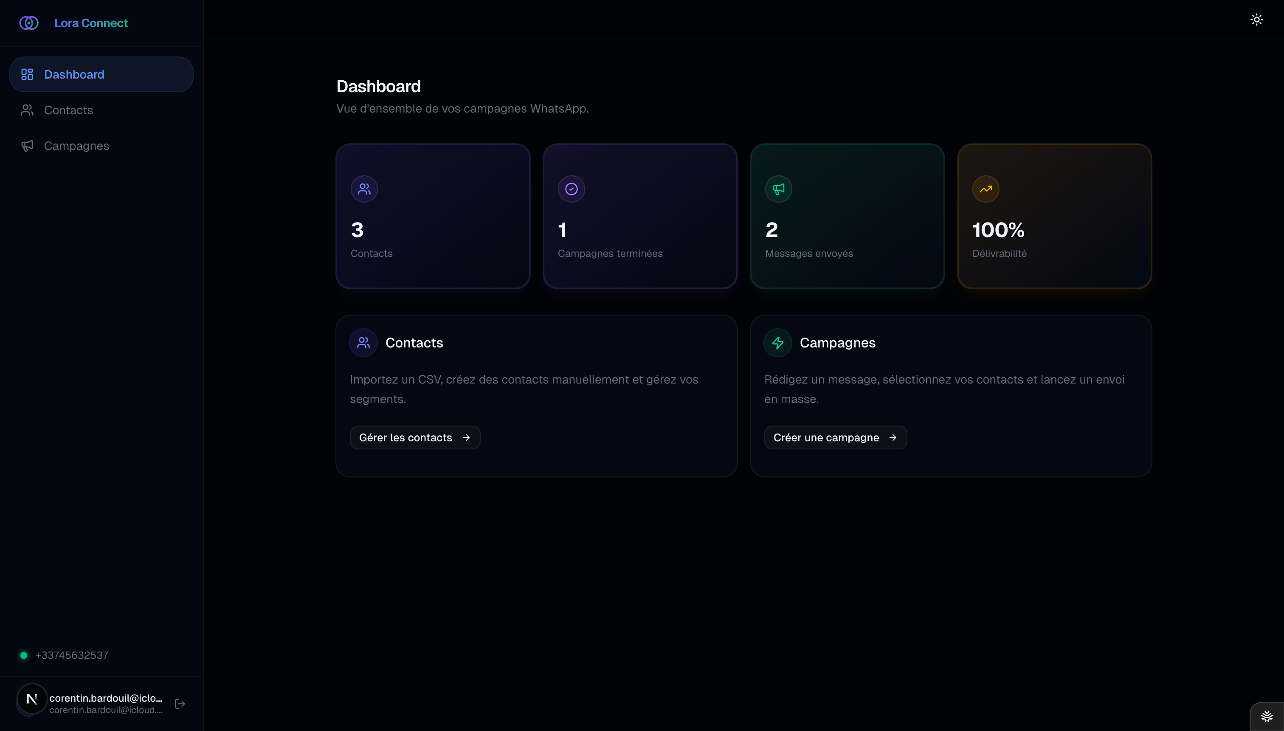Image resolution: width=1284 pixels, height=731 pixels.
Task: Click the phone number +33745632537
Action: tap(72, 655)
